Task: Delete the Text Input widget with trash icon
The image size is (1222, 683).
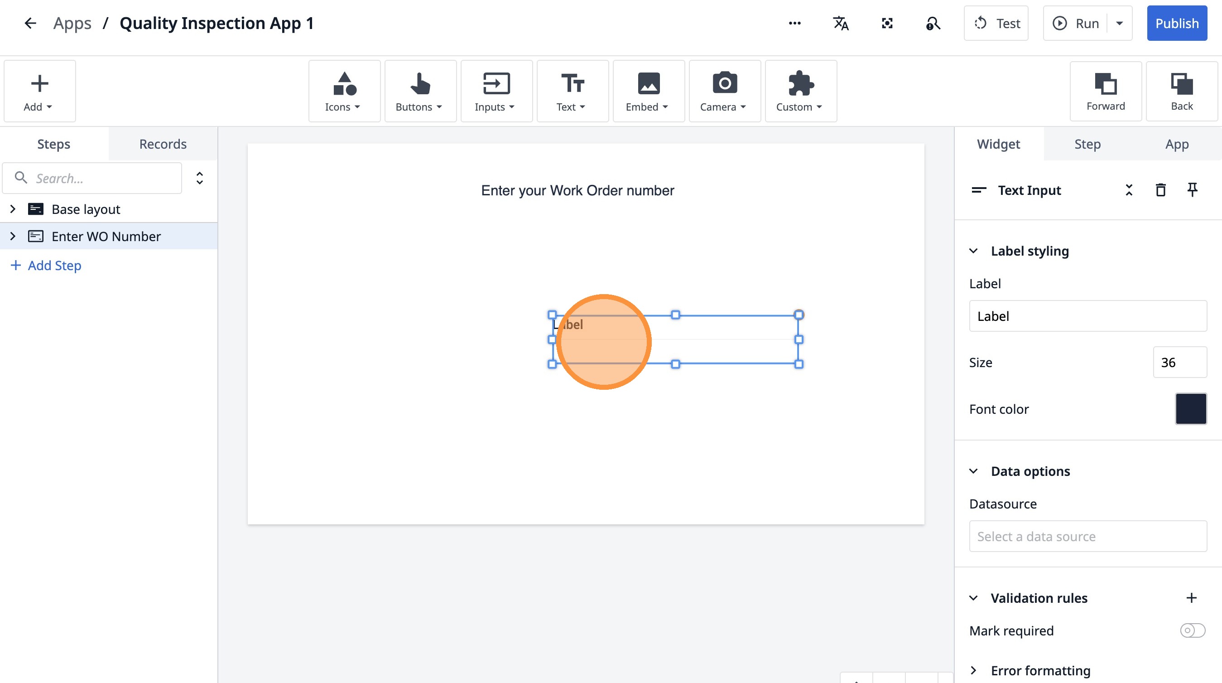Action: point(1160,190)
